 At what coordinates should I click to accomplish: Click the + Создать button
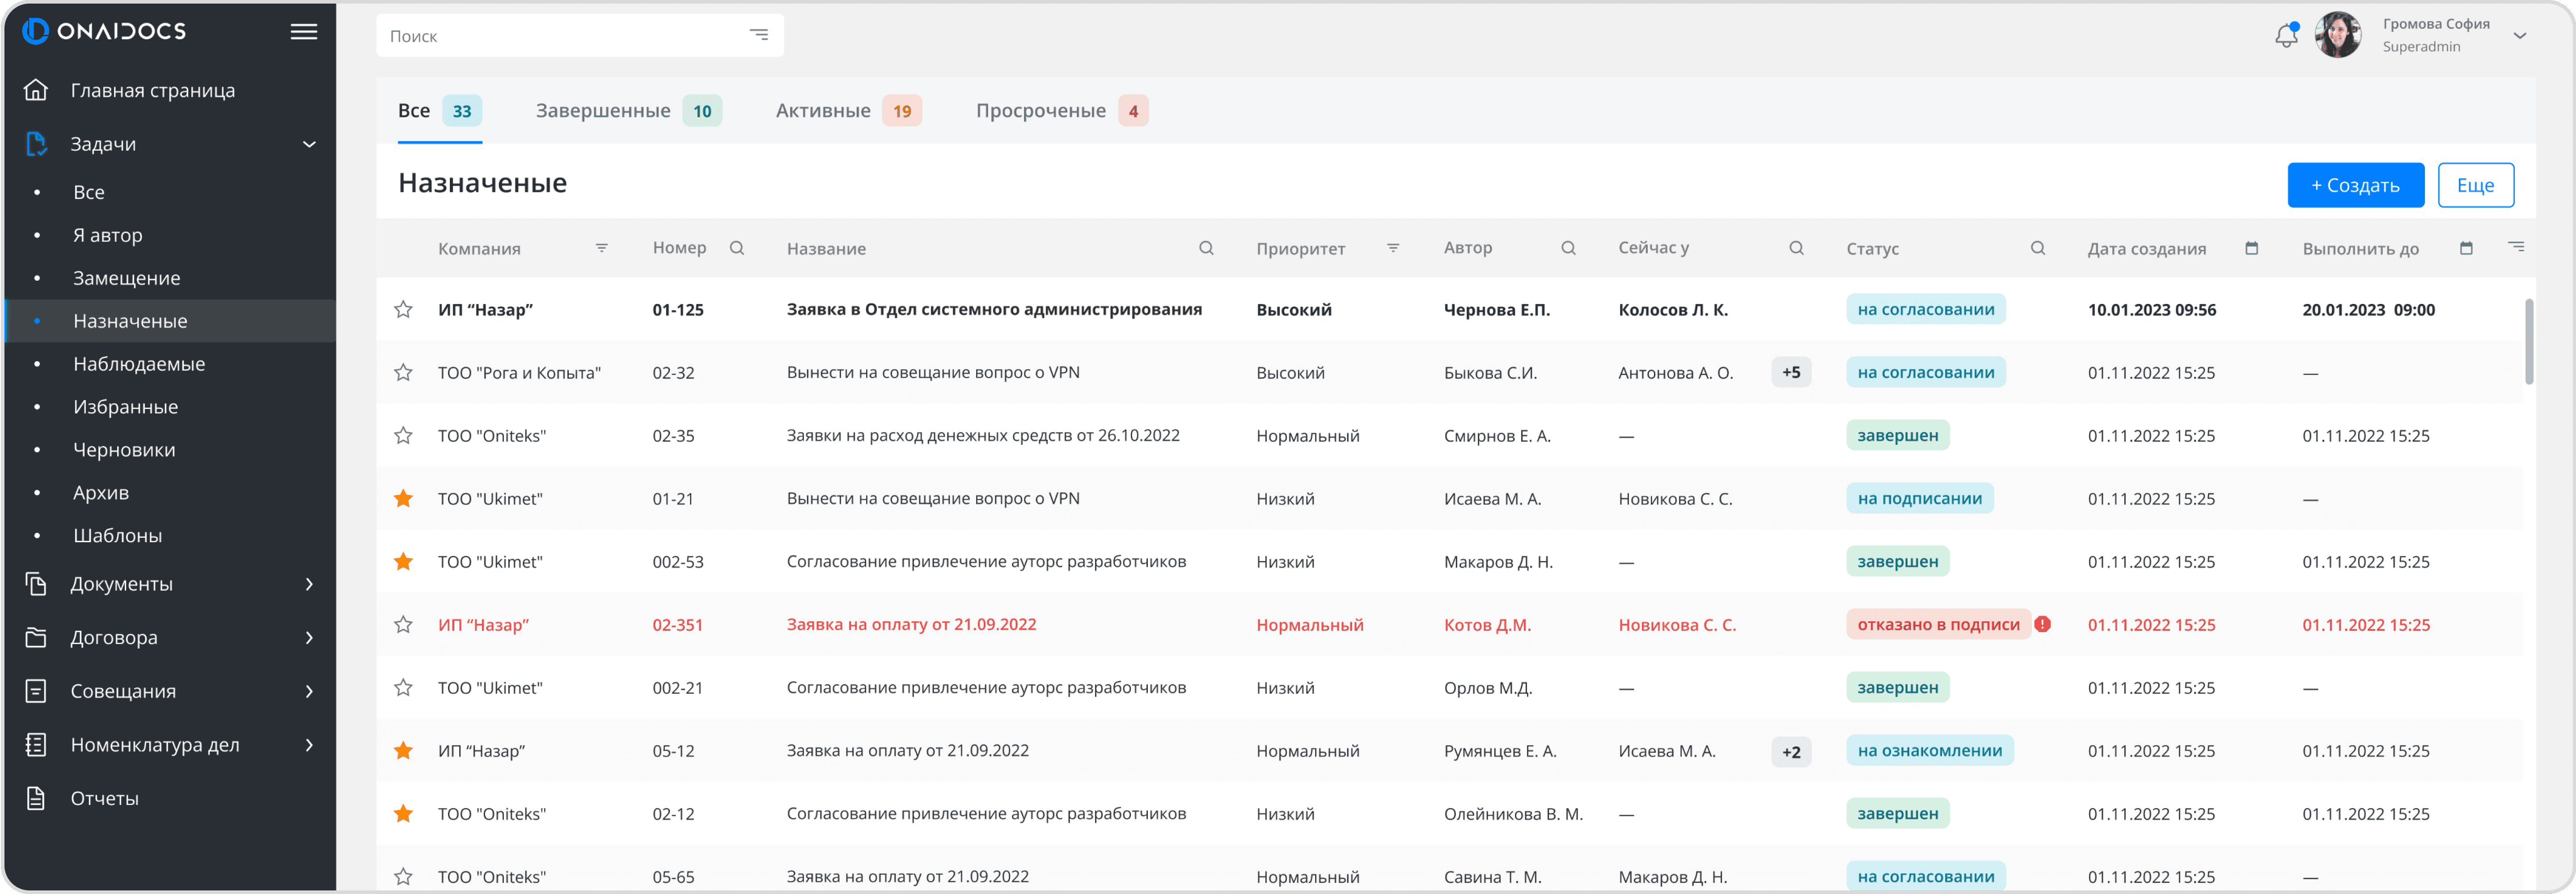click(x=2355, y=185)
